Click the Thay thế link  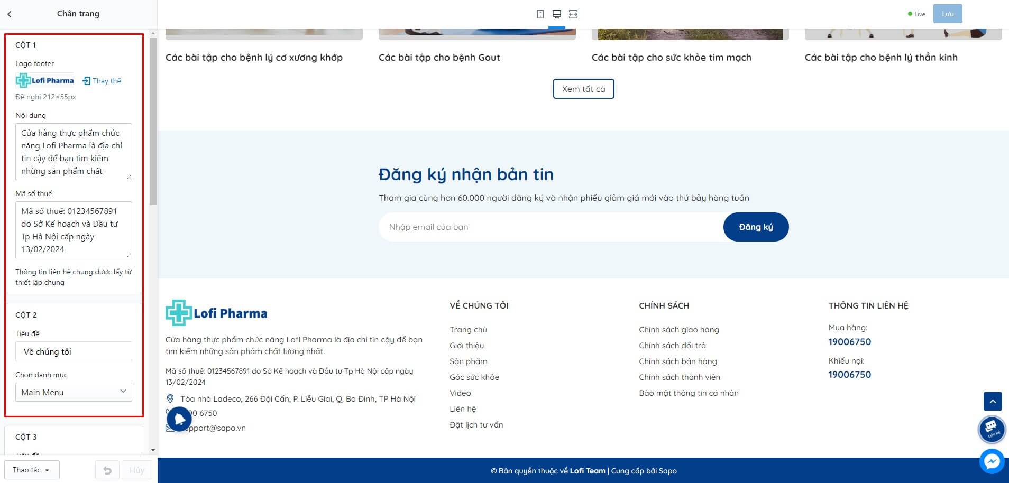[x=107, y=81]
